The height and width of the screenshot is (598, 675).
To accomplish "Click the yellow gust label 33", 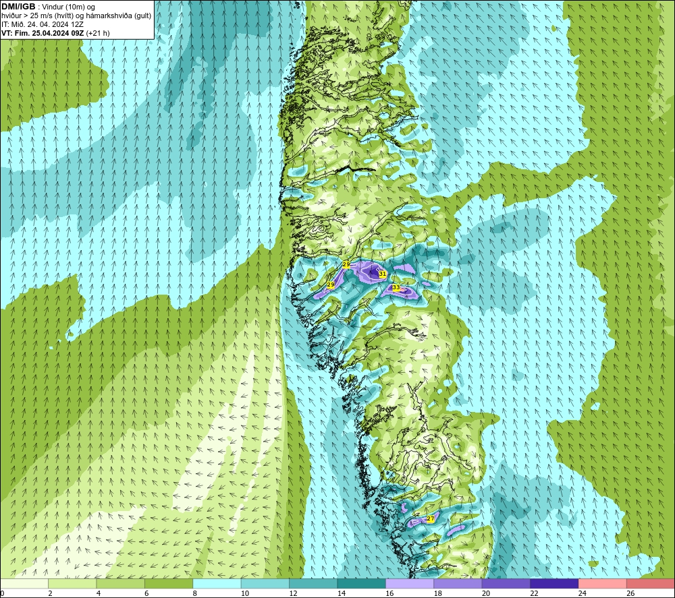I will click(396, 287).
